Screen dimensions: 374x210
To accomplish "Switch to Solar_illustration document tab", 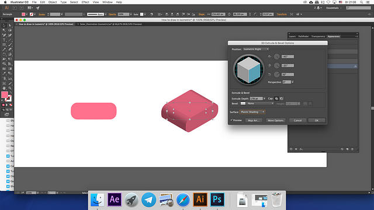I will point(111,24).
